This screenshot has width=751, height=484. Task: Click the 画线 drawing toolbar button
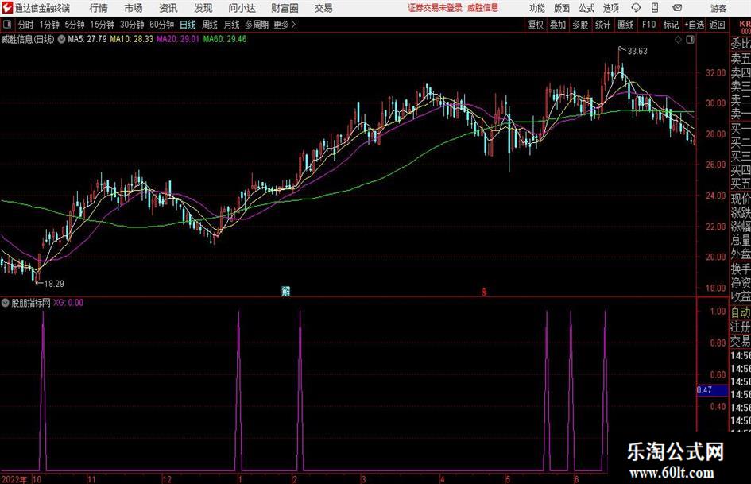pos(625,25)
